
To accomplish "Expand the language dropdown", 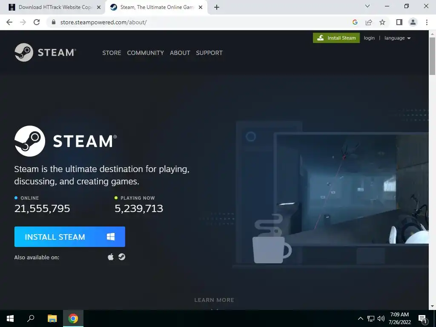I will [397, 38].
